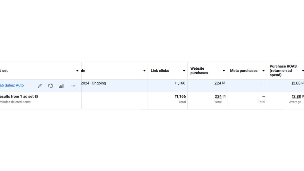The width and height of the screenshot is (304, 171).
Task: Click the edit pencil icon on ad set row
Action: [40, 86]
